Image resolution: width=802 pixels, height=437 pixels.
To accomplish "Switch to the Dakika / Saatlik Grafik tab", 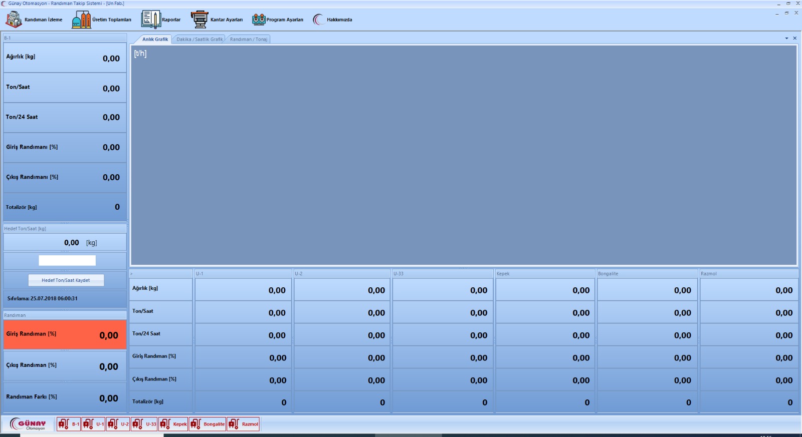I will click(199, 39).
